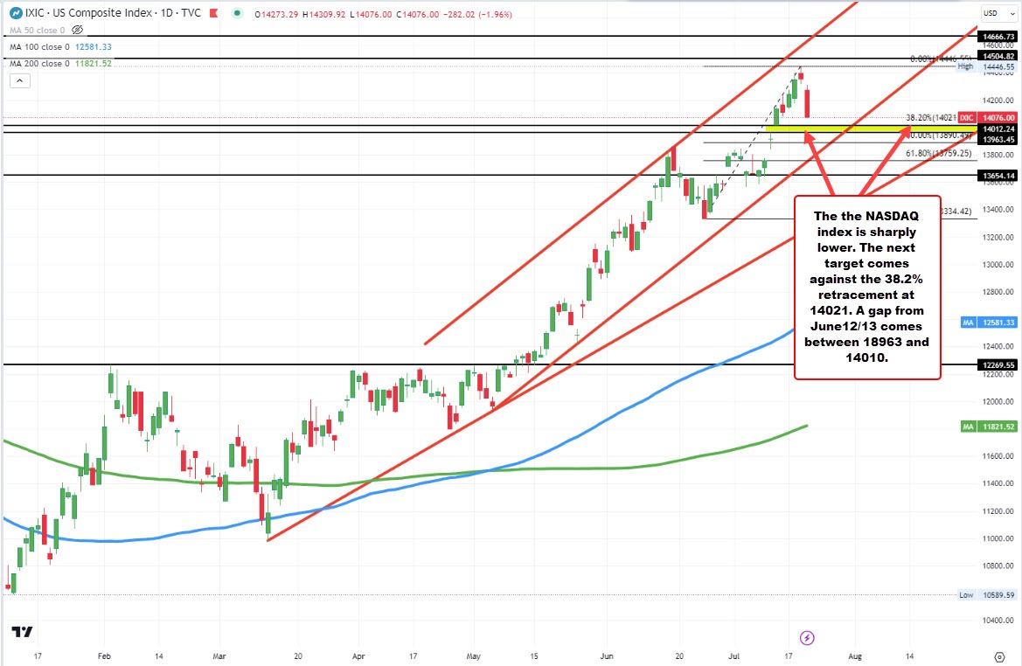Click the purple lightning bolt icon above the timeline
1022x666 pixels.
pos(808,638)
